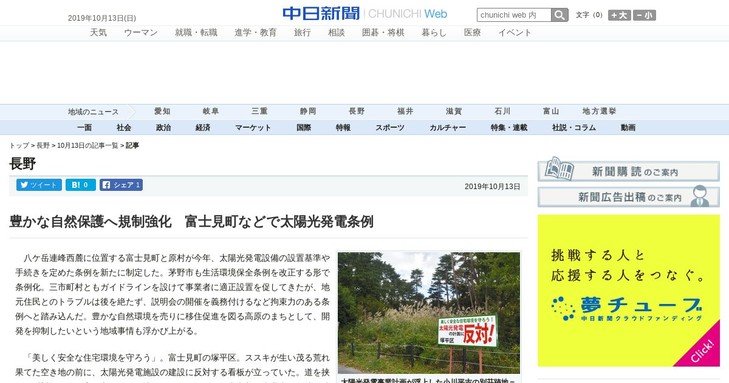Click トップ breadcrumb link
729x383 pixels.
pyautogui.click(x=19, y=146)
